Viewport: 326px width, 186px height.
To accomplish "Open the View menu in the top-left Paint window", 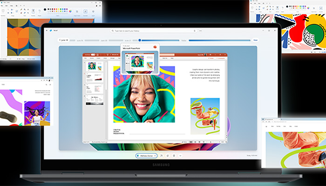I will [x=12, y=6].
